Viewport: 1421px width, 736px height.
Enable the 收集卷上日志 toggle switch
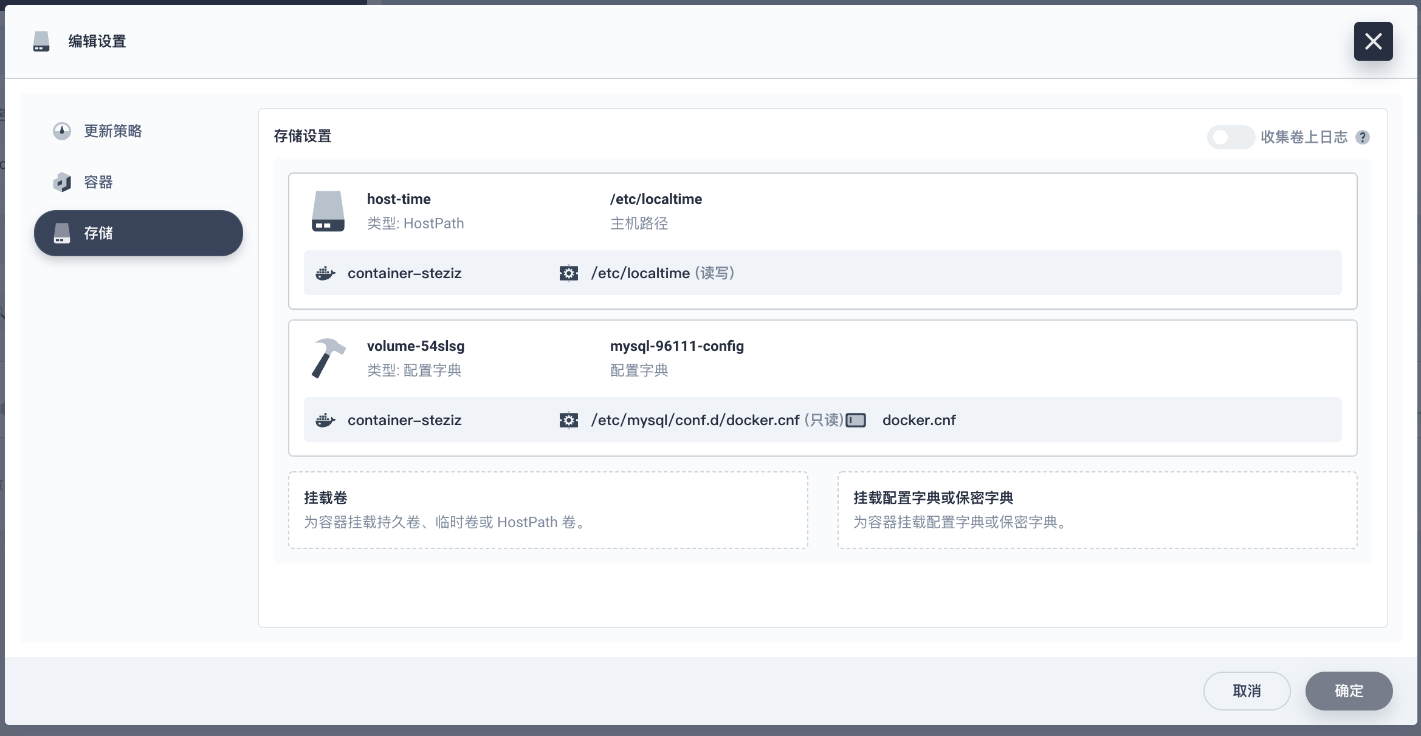tap(1230, 137)
